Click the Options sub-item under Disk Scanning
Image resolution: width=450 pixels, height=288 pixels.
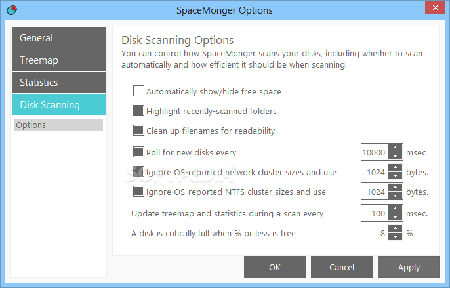58,125
